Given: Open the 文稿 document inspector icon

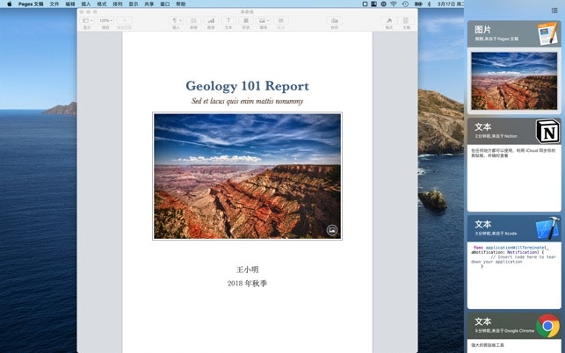Looking at the screenshot, I should (x=406, y=21).
